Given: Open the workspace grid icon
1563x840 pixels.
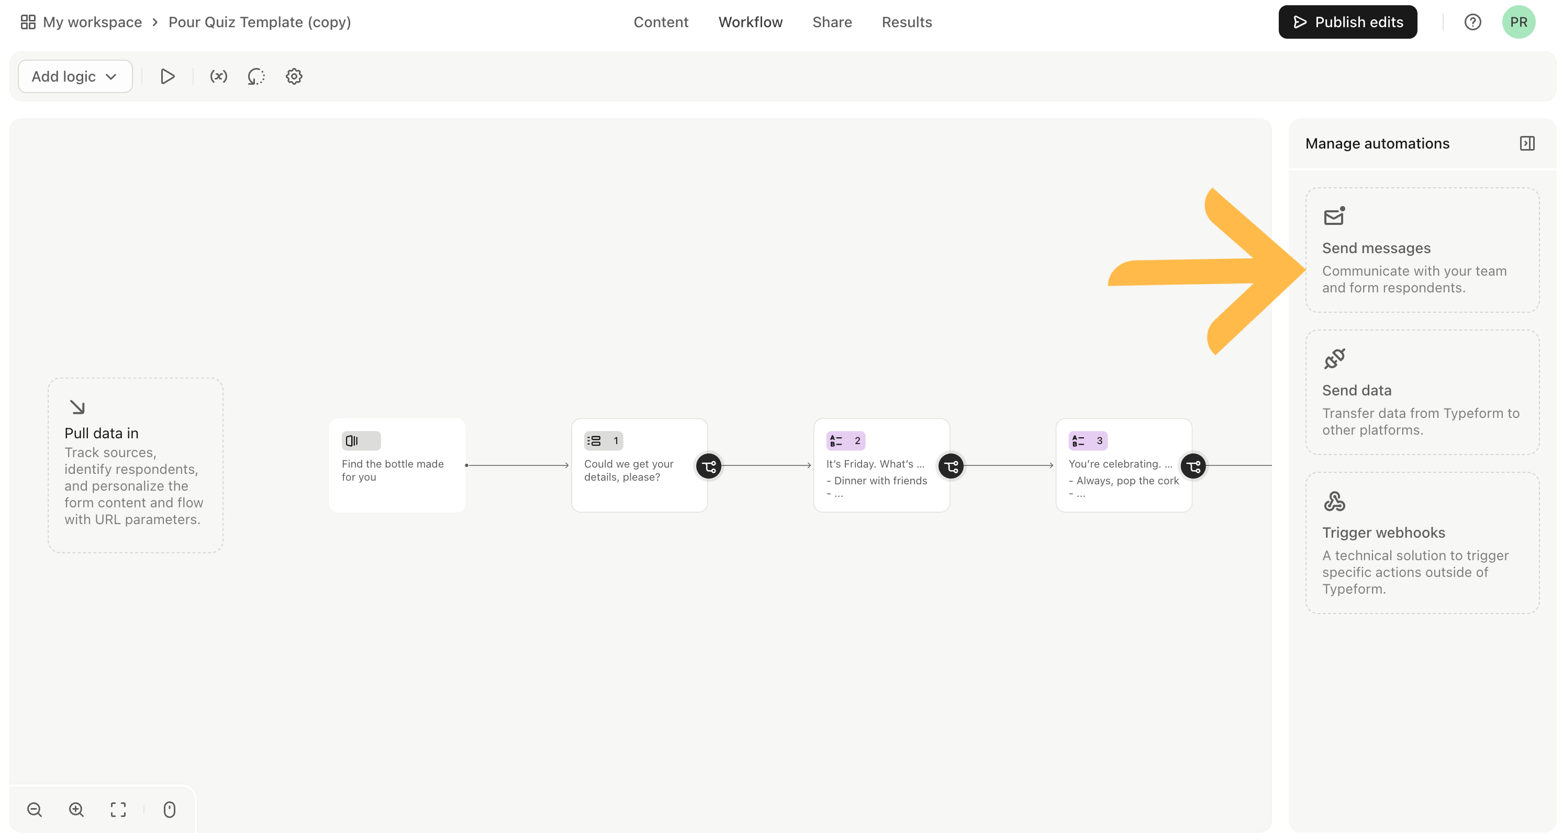Looking at the screenshot, I should click(28, 22).
